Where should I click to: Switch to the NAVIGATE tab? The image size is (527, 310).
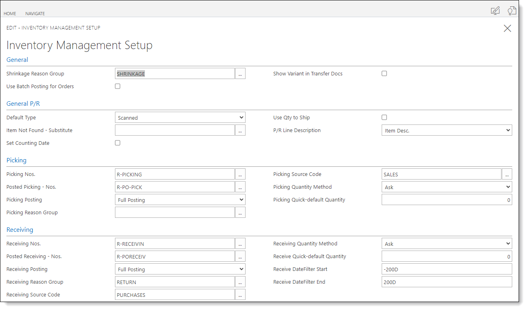coord(35,14)
